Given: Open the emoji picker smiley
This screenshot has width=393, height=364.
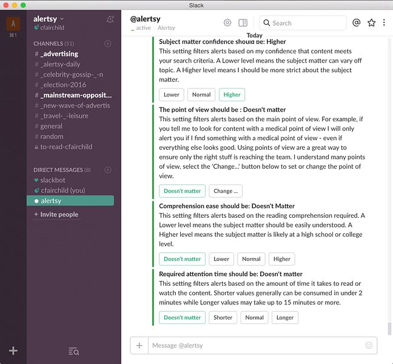Looking at the screenshot, I should click(x=369, y=345).
